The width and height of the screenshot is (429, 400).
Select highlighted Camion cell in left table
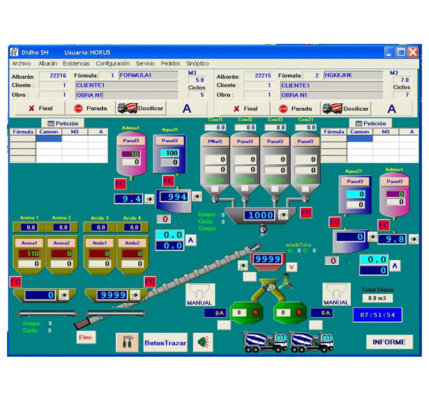pos(49,139)
